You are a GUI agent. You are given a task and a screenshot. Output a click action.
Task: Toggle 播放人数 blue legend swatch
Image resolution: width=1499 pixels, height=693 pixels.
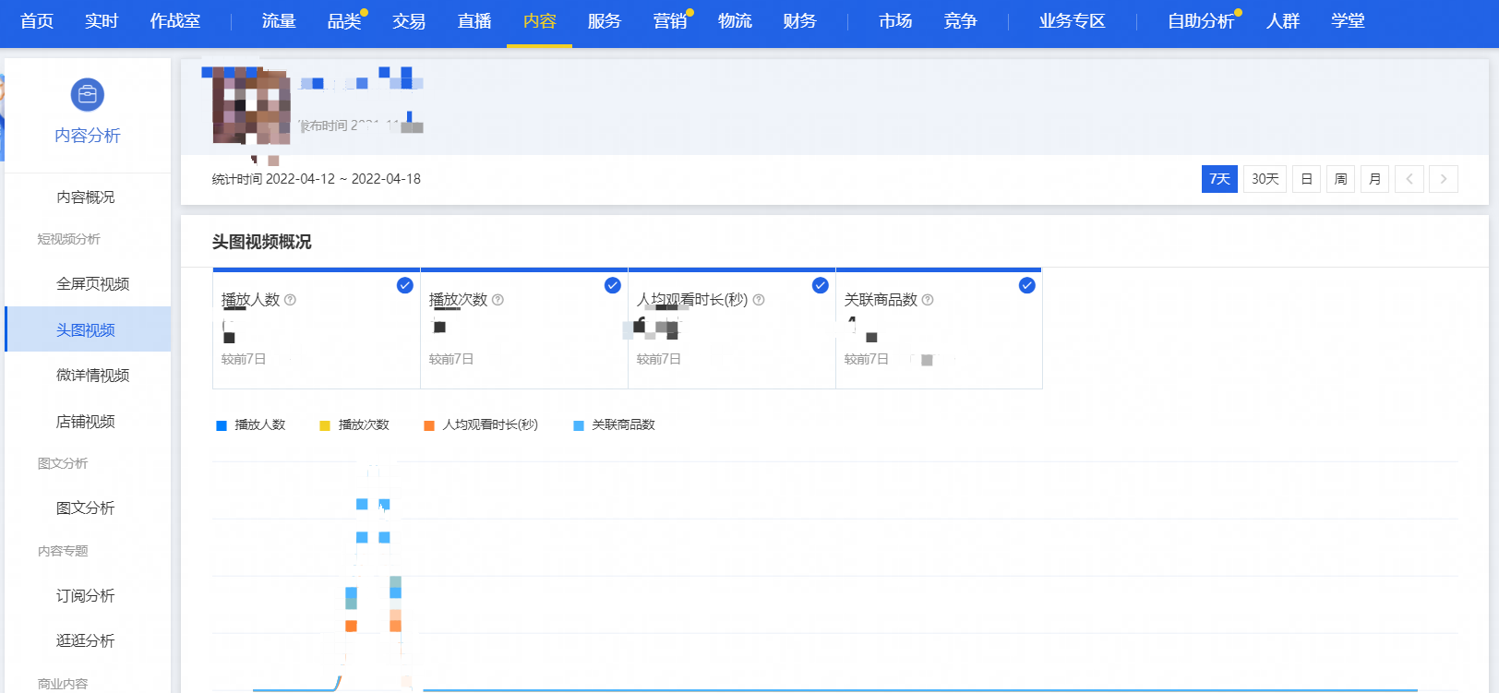pos(222,425)
